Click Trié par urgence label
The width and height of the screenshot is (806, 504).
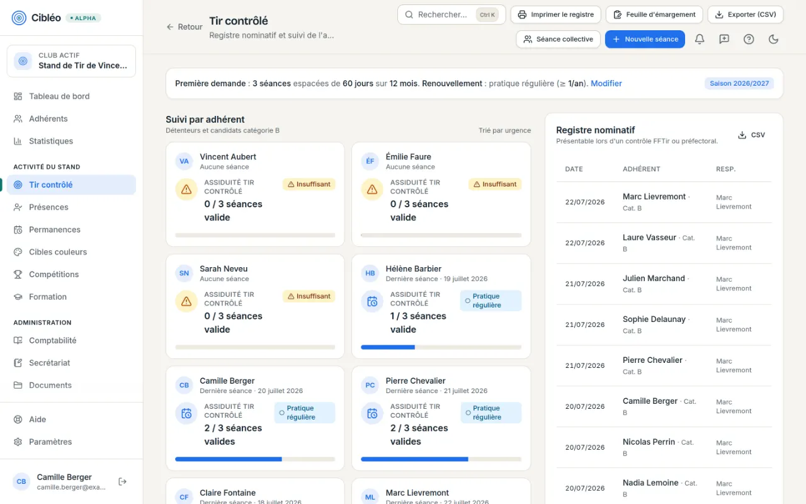(504, 130)
